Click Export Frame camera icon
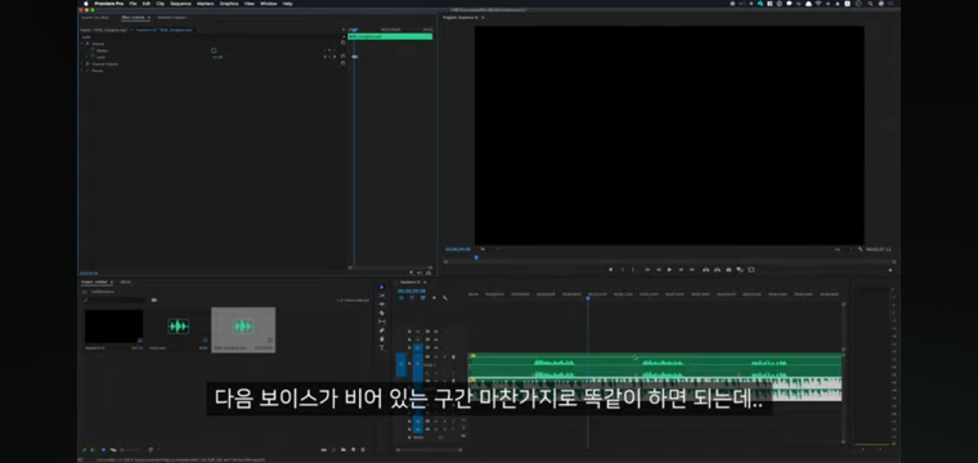 pos(729,270)
